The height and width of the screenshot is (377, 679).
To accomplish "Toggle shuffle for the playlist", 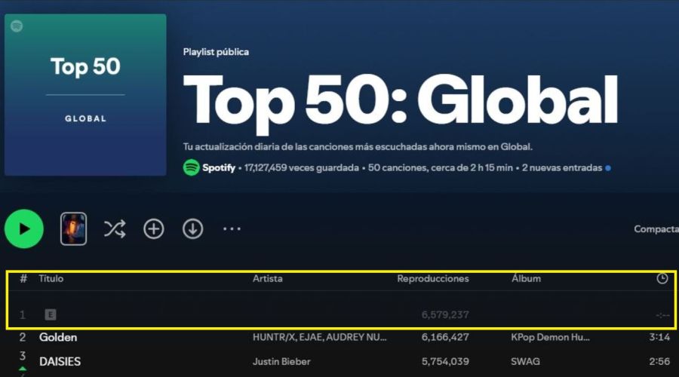I will click(x=115, y=229).
